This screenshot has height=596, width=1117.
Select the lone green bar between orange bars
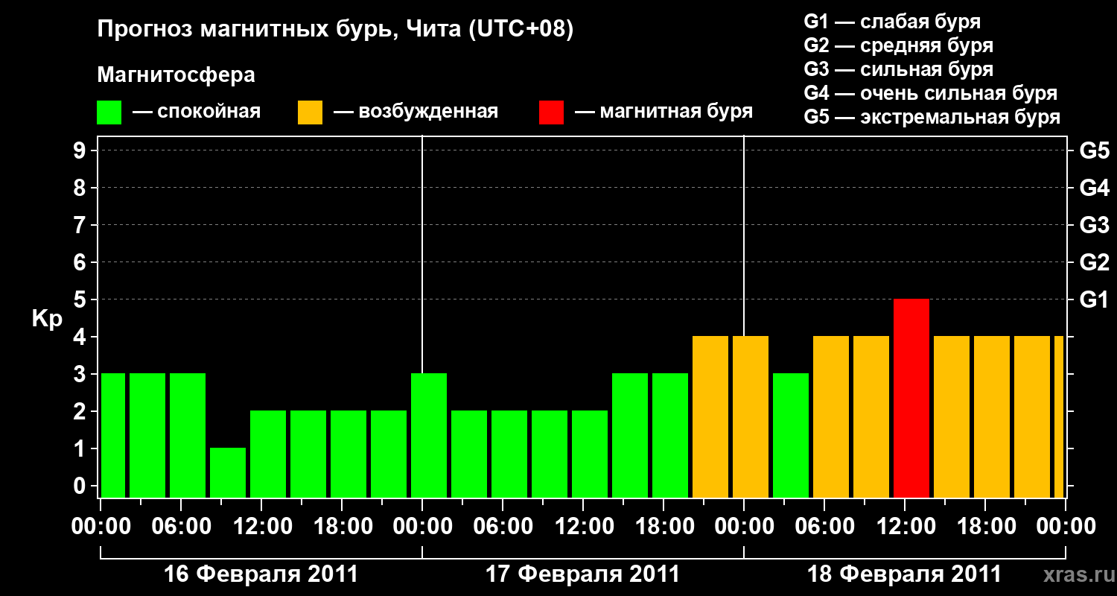click(791, 435)
